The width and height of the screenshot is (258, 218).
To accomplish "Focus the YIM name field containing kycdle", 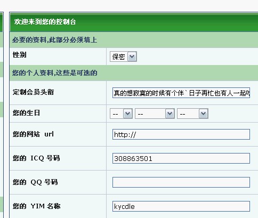I will (x=181, y=206).
